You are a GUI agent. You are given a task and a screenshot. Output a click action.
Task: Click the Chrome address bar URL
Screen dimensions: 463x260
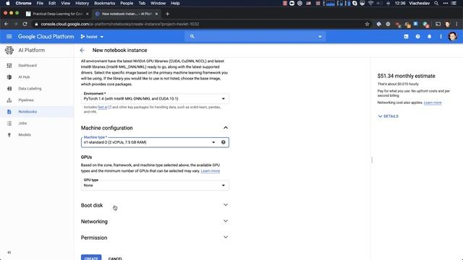click(120, 24)
